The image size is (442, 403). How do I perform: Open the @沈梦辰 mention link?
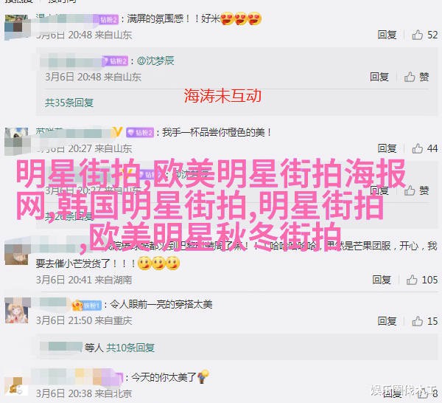[x=155, y=61]
